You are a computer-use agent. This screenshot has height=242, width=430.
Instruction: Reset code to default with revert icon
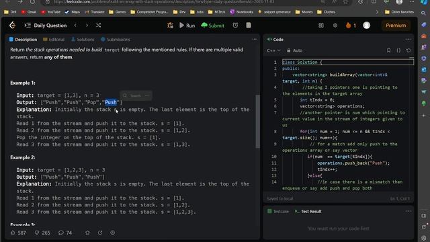pyautogui.click(x=408, y=50)
